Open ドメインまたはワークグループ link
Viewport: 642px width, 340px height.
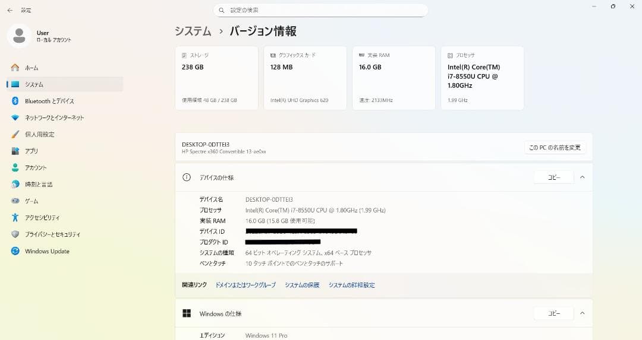(x=246, y=285)
